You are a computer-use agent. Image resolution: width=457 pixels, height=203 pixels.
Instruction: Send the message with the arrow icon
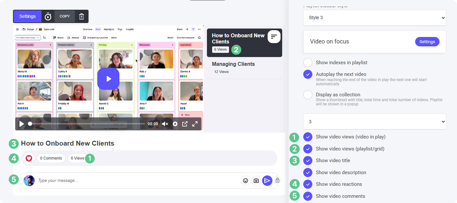(267, 181)
